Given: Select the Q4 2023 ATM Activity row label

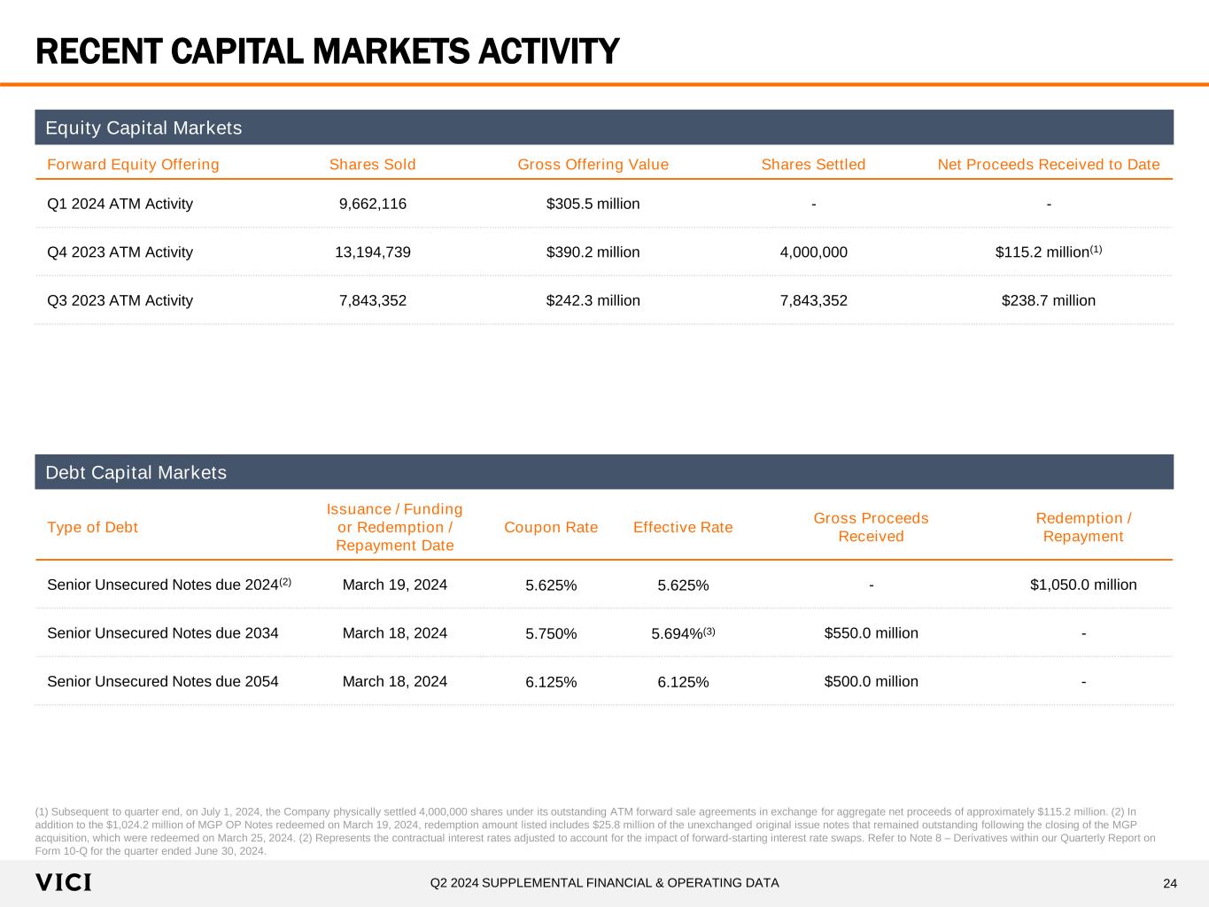Looking at the screenshot, I should 120,252.
